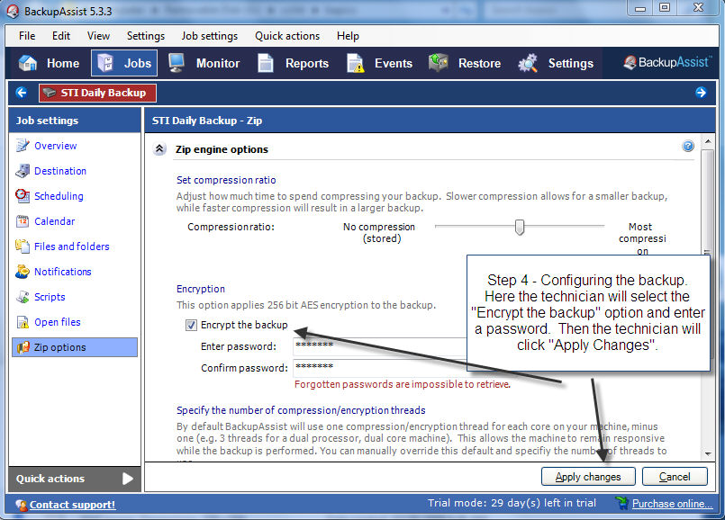Click the back arrow navigation icon
Screen dimensions: 725x520
[x=22, y=93]
